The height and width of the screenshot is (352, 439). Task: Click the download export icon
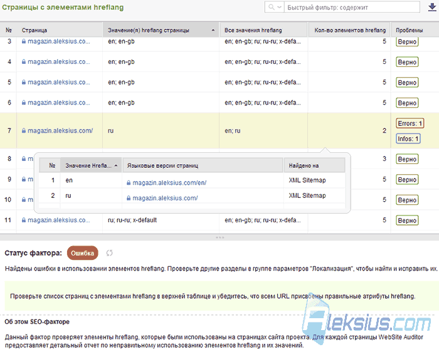(x=432, y=8)
